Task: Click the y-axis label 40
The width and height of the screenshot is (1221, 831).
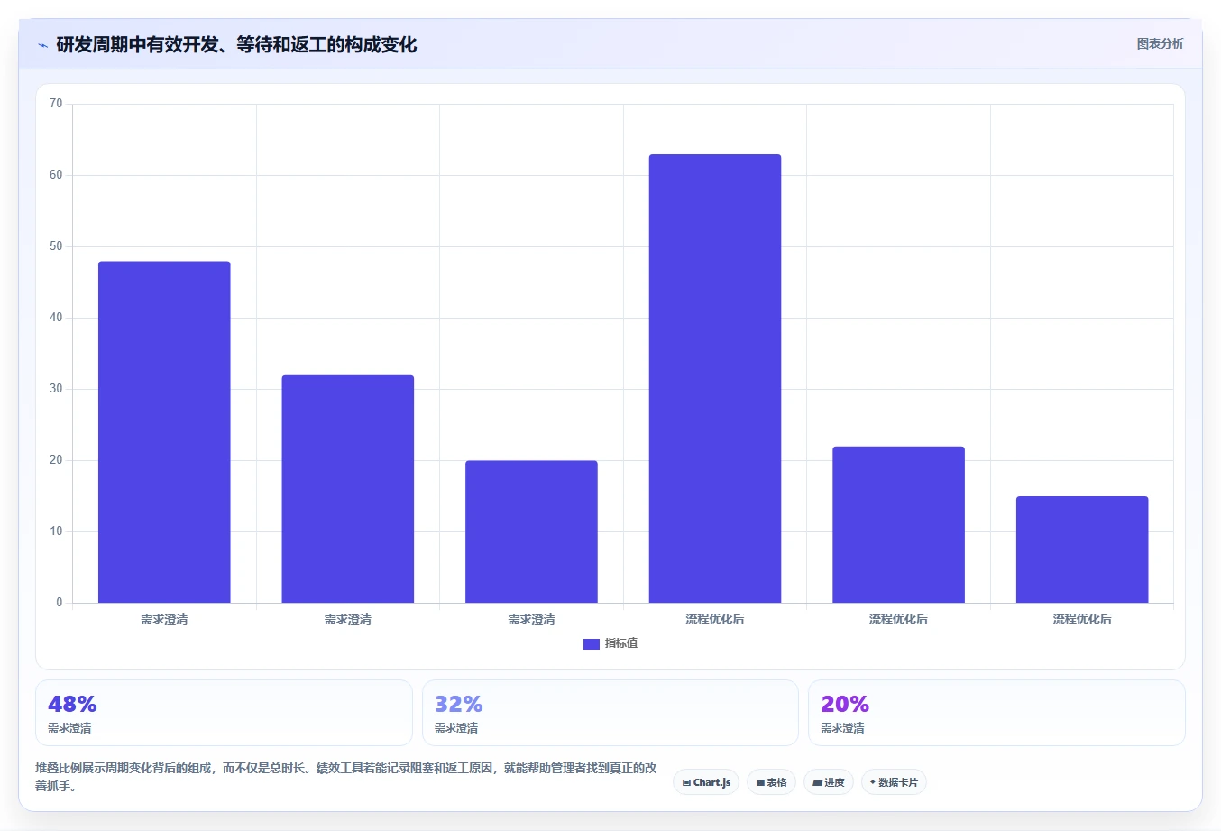Action: point(56,318)
